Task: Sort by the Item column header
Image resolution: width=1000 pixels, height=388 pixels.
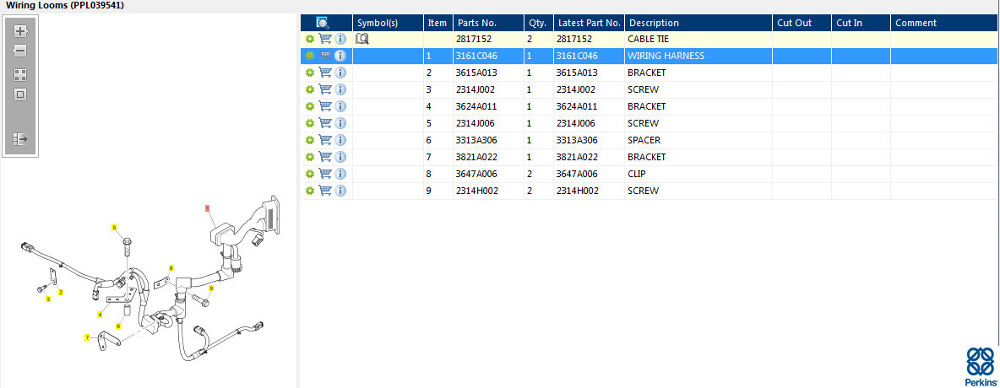Action: pos(437,23)
